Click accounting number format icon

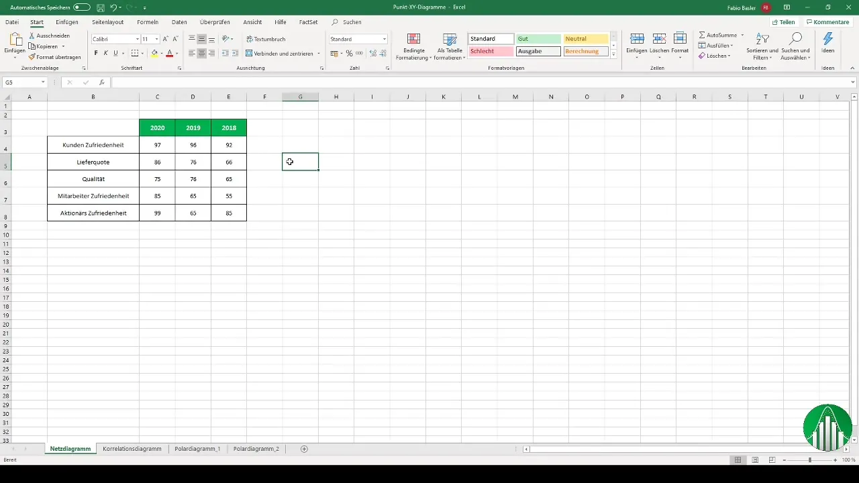click(334, 53)
